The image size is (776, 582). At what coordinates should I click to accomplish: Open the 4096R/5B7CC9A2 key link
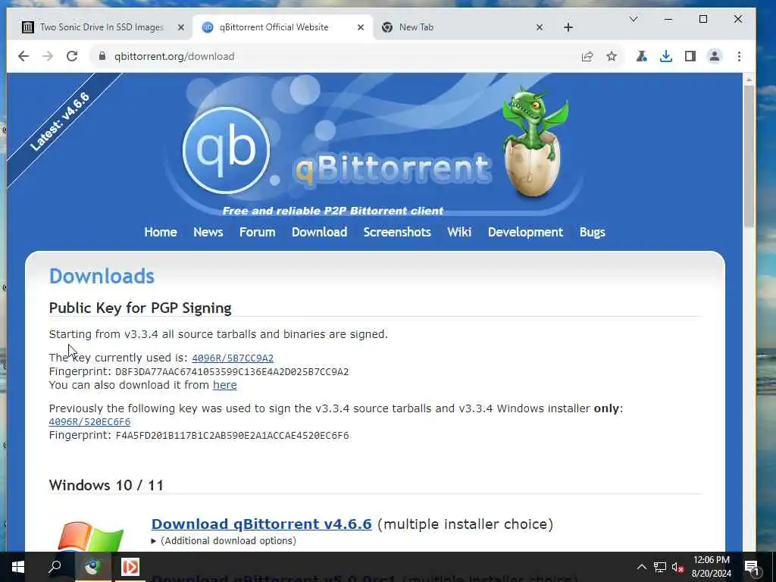point(233,358)
